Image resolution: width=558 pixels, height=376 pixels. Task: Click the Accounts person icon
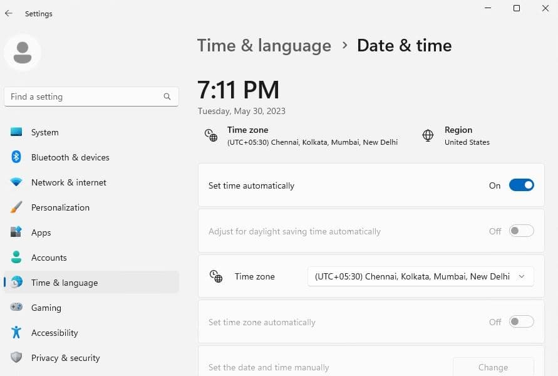(x=17, y=258)
